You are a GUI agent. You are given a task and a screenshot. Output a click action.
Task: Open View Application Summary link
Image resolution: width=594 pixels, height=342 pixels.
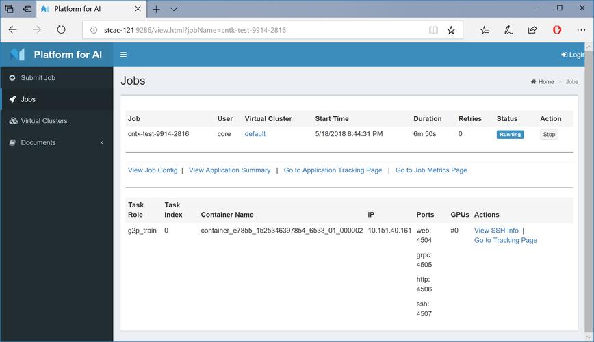(229, 170)
